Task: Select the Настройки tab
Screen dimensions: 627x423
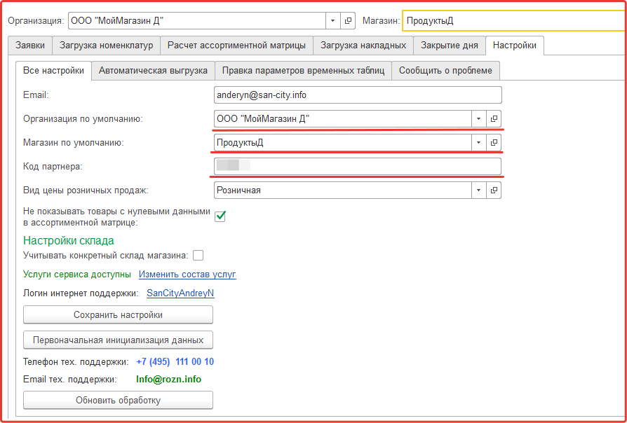Action: (x=514, y=46)
